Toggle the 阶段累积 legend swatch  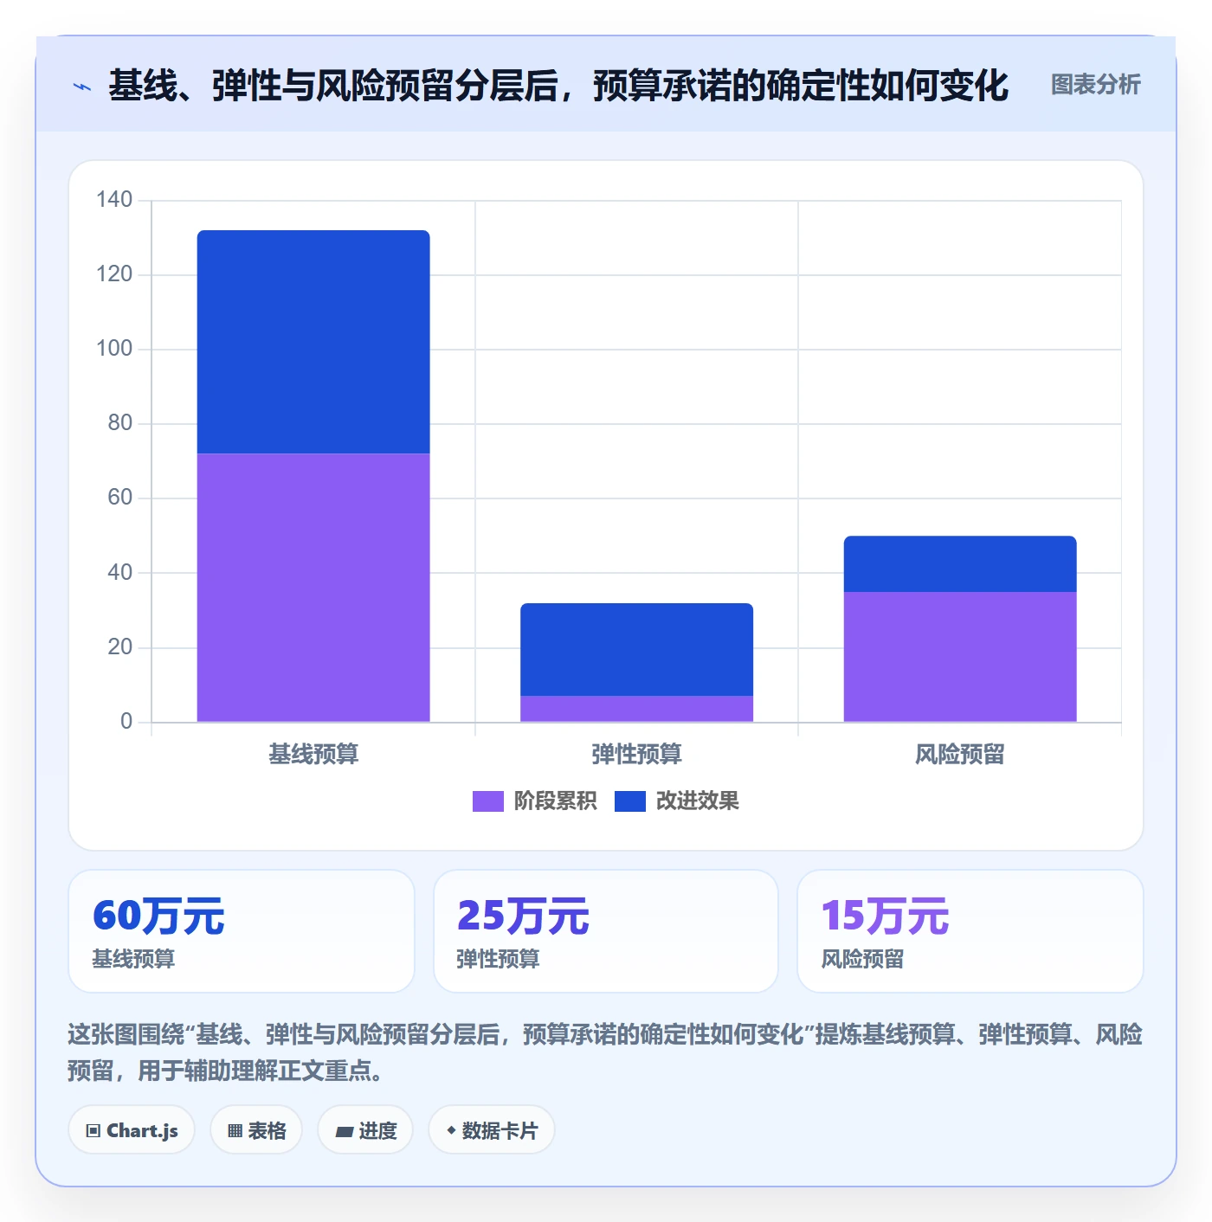click(487, 801)
